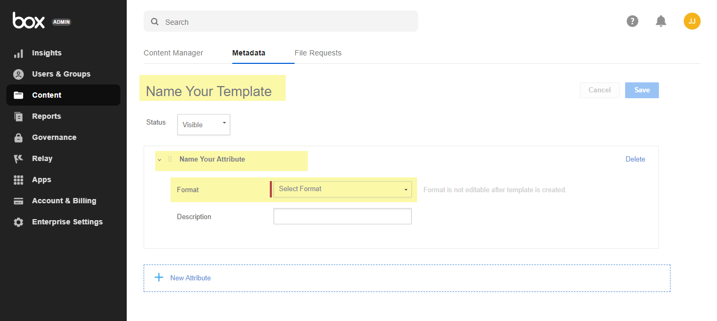Open the Apps grid icon
Screen dimensions: 717x321
point(18,180)
